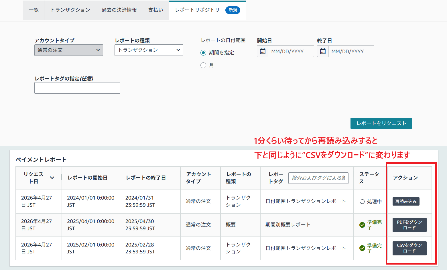The image size is (447, 270).
Task: Open the 支払い tab
Action: 155,10
